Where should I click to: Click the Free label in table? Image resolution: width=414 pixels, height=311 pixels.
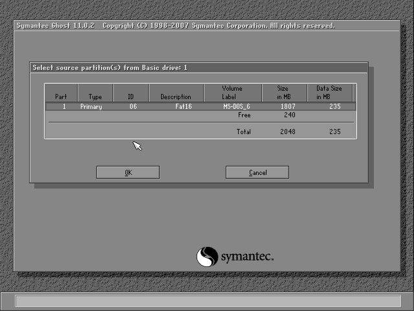click(x=245, y=115)
